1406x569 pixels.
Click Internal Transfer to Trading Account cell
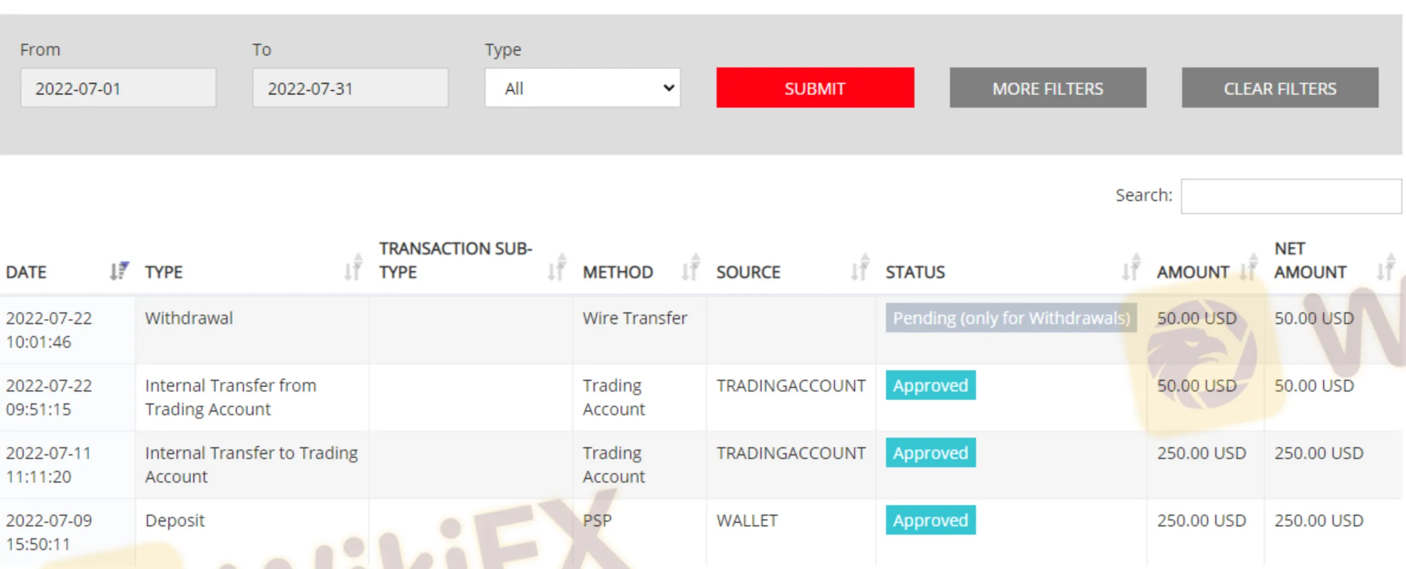point(252,464)
